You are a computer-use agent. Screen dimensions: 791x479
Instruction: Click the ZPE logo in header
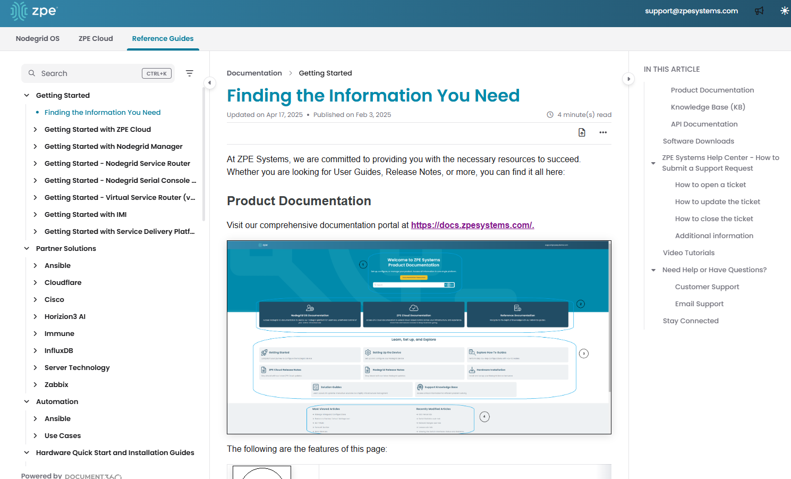[33, 11]
